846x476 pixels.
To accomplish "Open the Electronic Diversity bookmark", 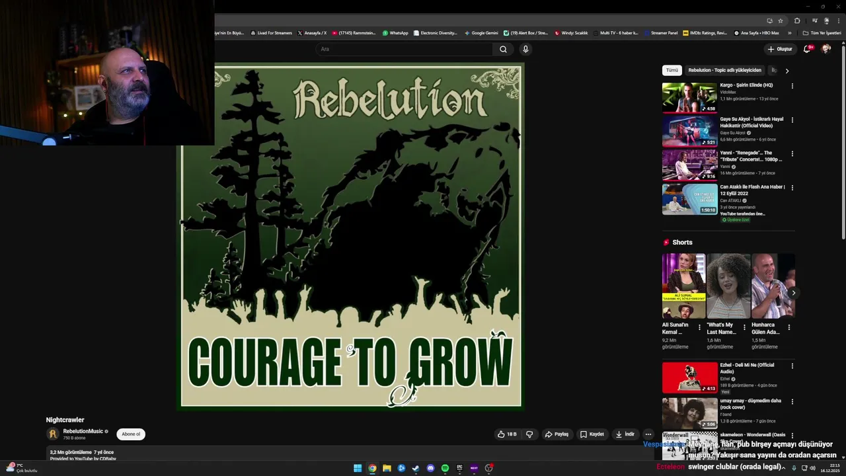I will 436,33.
